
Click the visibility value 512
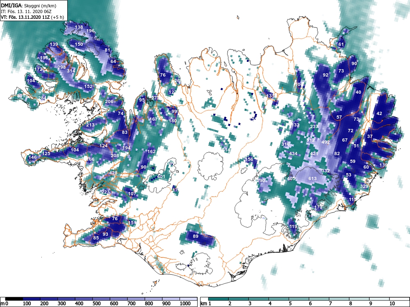point(310,140)
